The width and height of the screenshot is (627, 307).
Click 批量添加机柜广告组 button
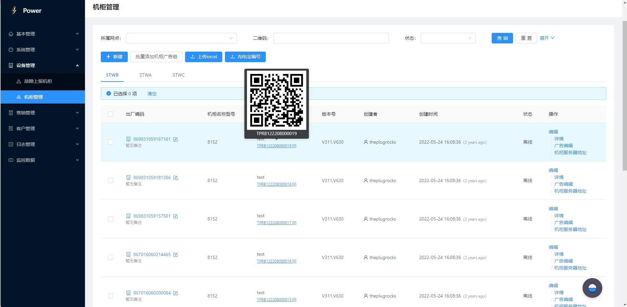(x=156, y=57)
